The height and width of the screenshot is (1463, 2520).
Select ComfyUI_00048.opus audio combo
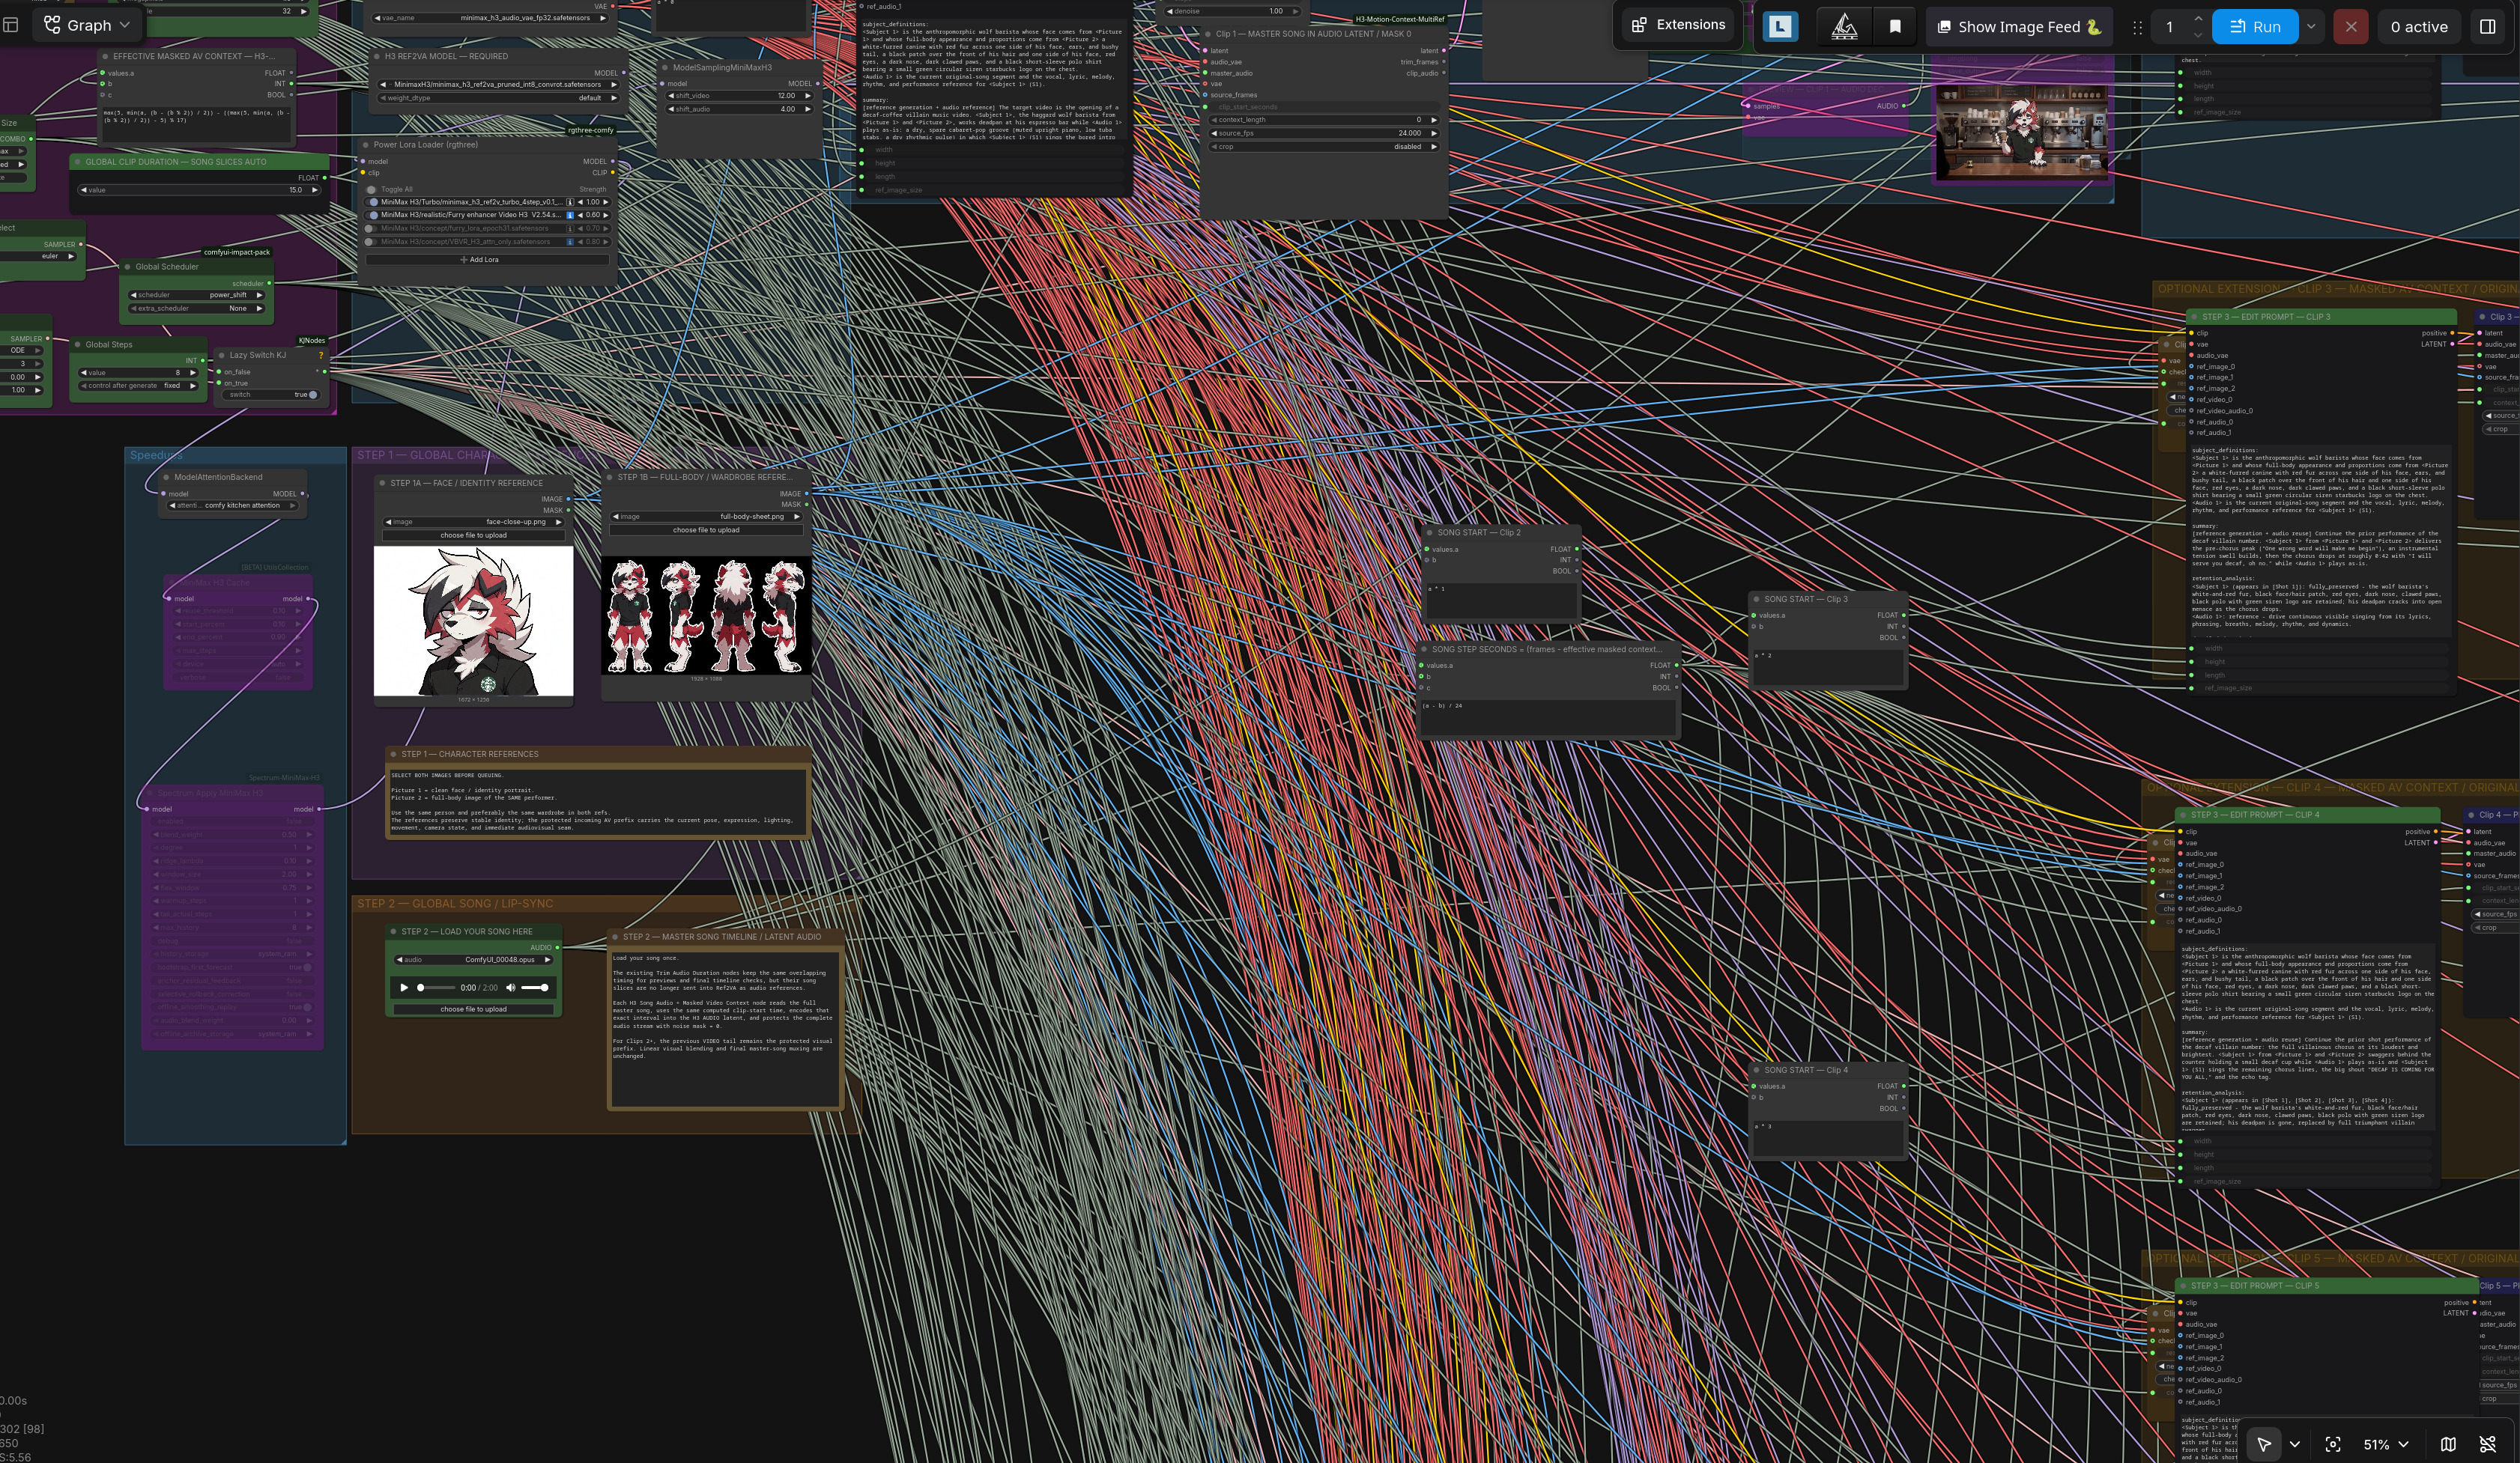click(x=474, y=959)
